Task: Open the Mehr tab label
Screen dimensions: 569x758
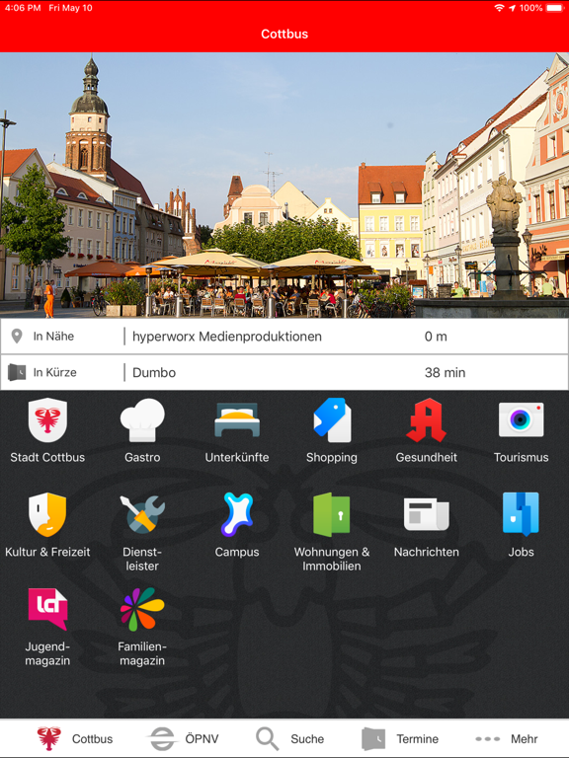Action: (525, 739)
